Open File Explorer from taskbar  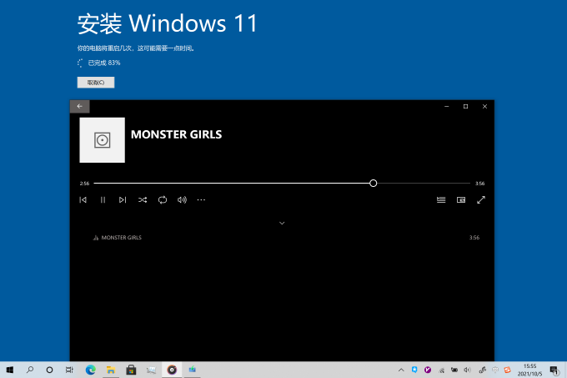111,370
